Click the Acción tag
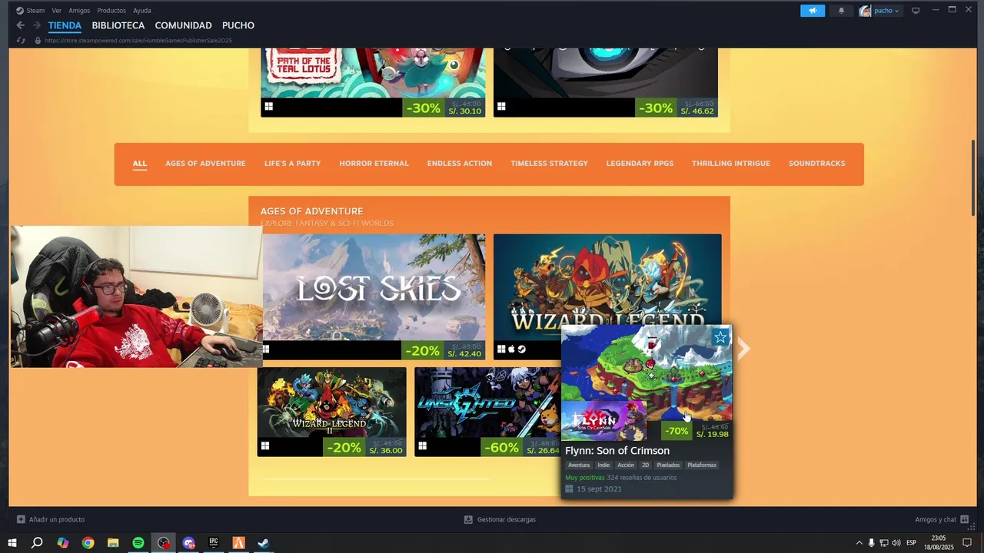Screen dimensions: 984x553 coord(626,465)
